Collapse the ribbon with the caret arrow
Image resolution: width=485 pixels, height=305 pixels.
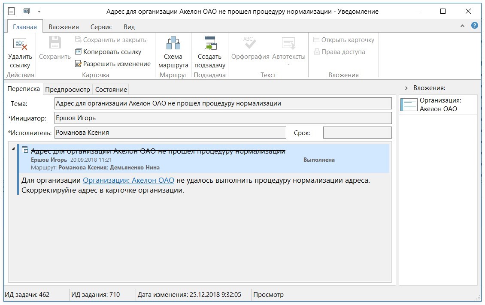point(462,26)
